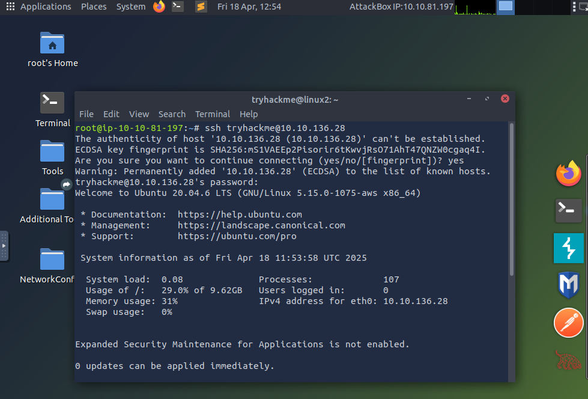Click the password prompt line
588x399 pixels.
click(x=167, y=182)
